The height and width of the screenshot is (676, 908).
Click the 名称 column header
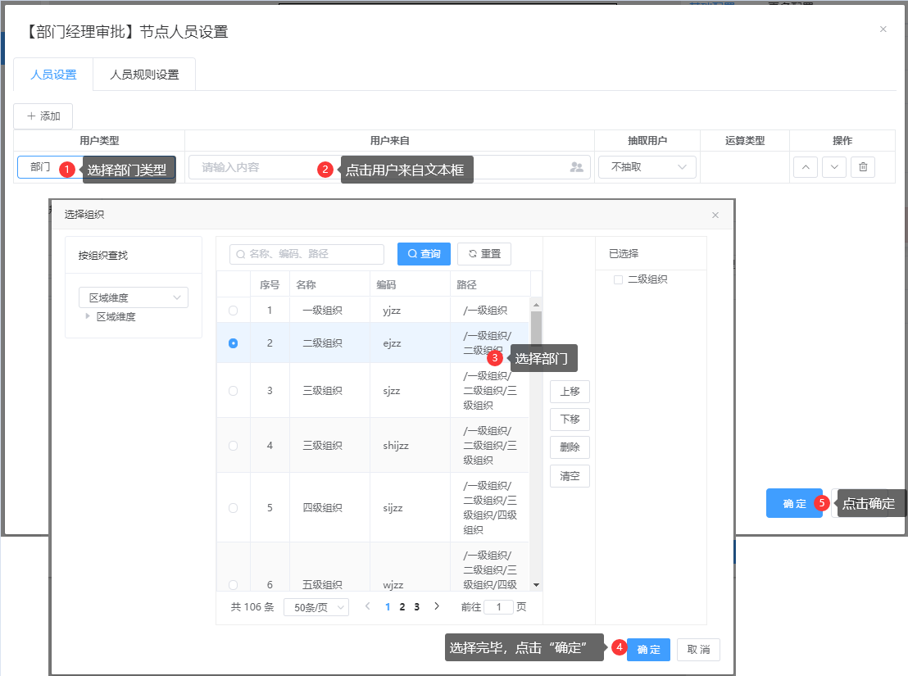[330, 285]
